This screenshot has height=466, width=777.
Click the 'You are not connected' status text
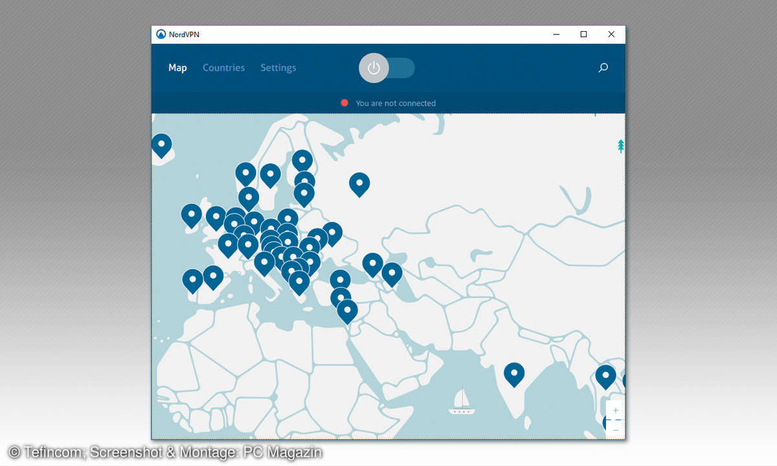396,103
